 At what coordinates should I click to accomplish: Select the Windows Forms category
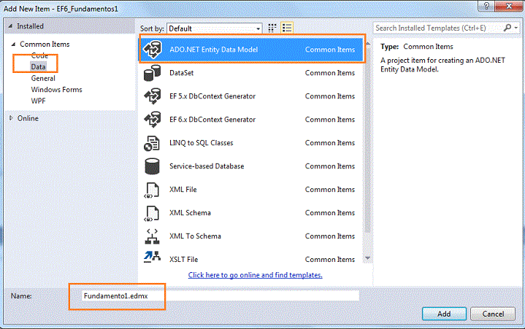pyautogui.click(x=56, y=90)
